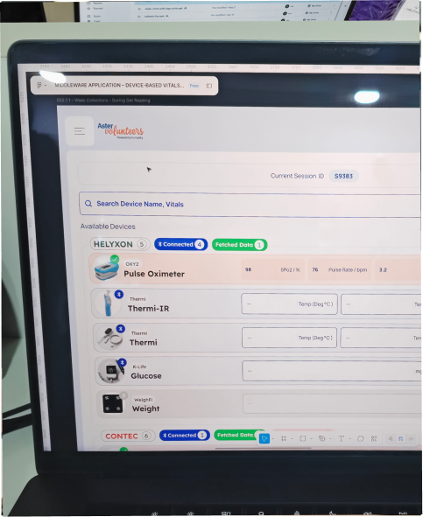Click the Thermi-IR thermometer image
Image resolution: width=423 pixels, height=517 pixels.
tap(108, 304)
